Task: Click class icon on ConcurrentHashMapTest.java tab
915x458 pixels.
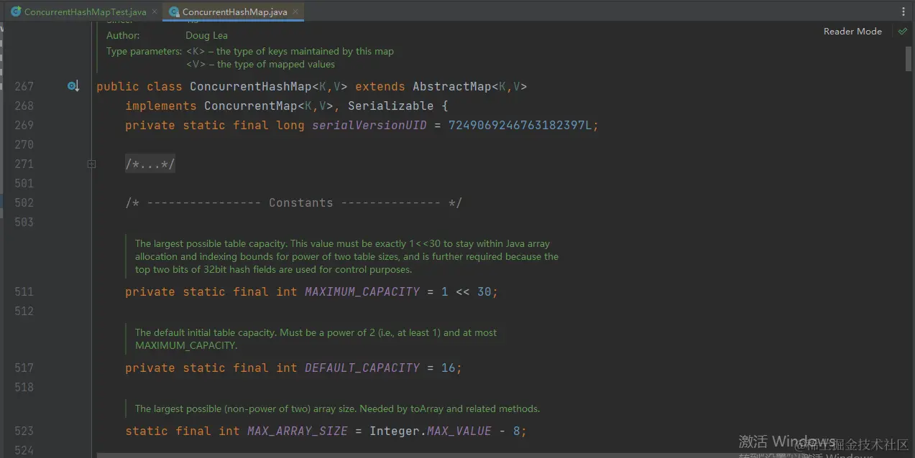Action: [16, 11]
